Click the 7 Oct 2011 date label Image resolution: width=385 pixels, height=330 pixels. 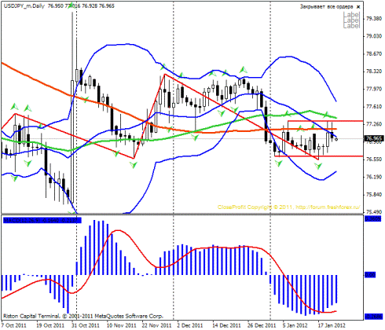14,325
